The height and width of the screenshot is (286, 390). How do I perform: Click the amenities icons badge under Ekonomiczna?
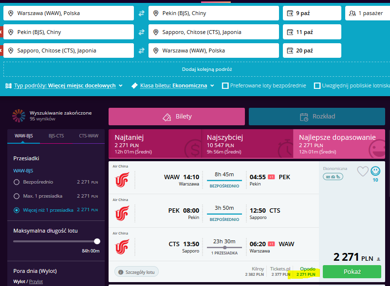[333, 177]
